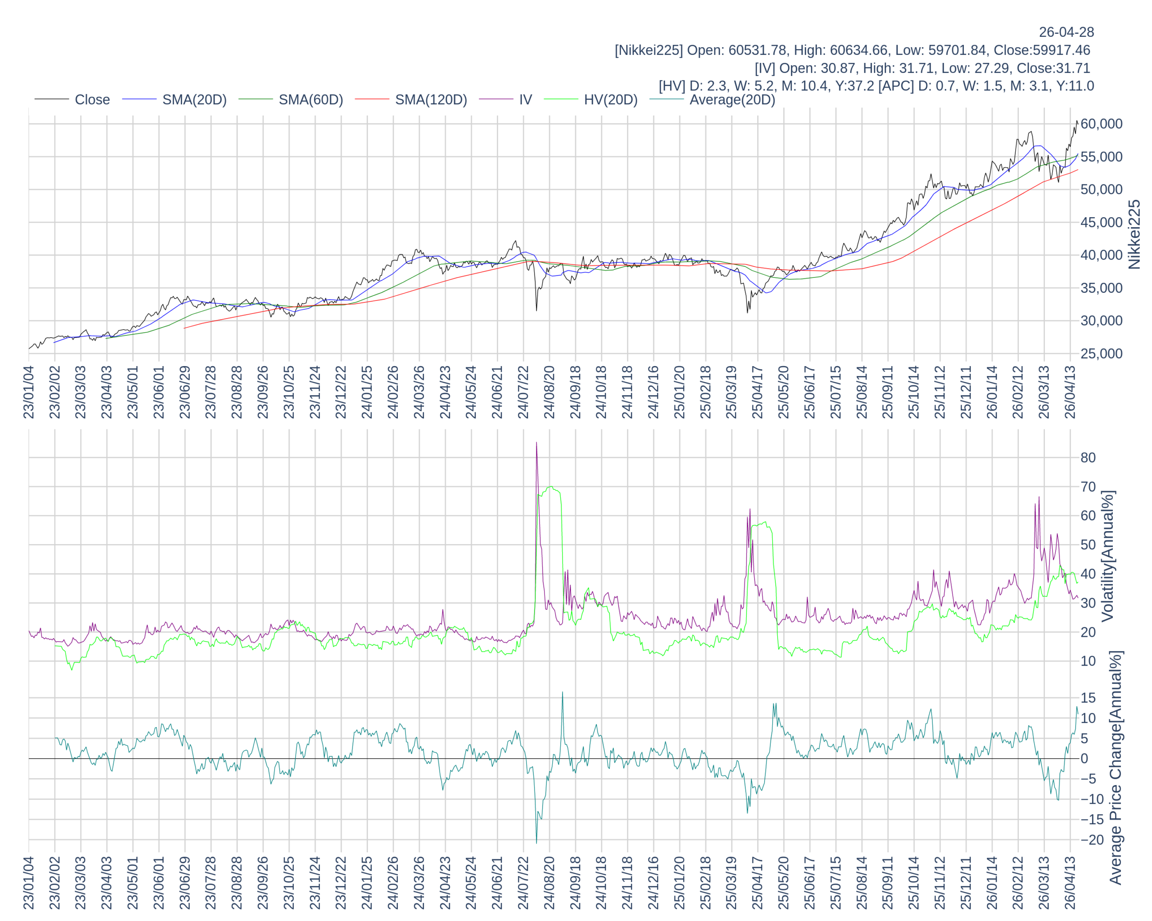Hide the HV(20D) legend item
This screenshot has width=1152, height=921.
[610, 100]
